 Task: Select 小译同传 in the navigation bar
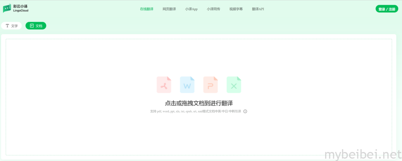pyautogui.click(x=214, y=9)
